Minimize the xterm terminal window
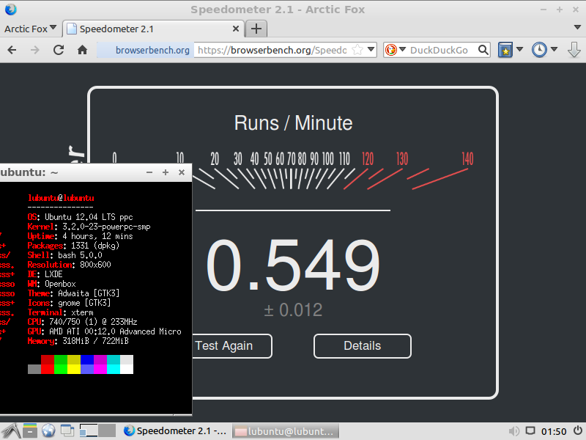The height and width of the screenshot is (440, 586). click(x=149, y=172)
